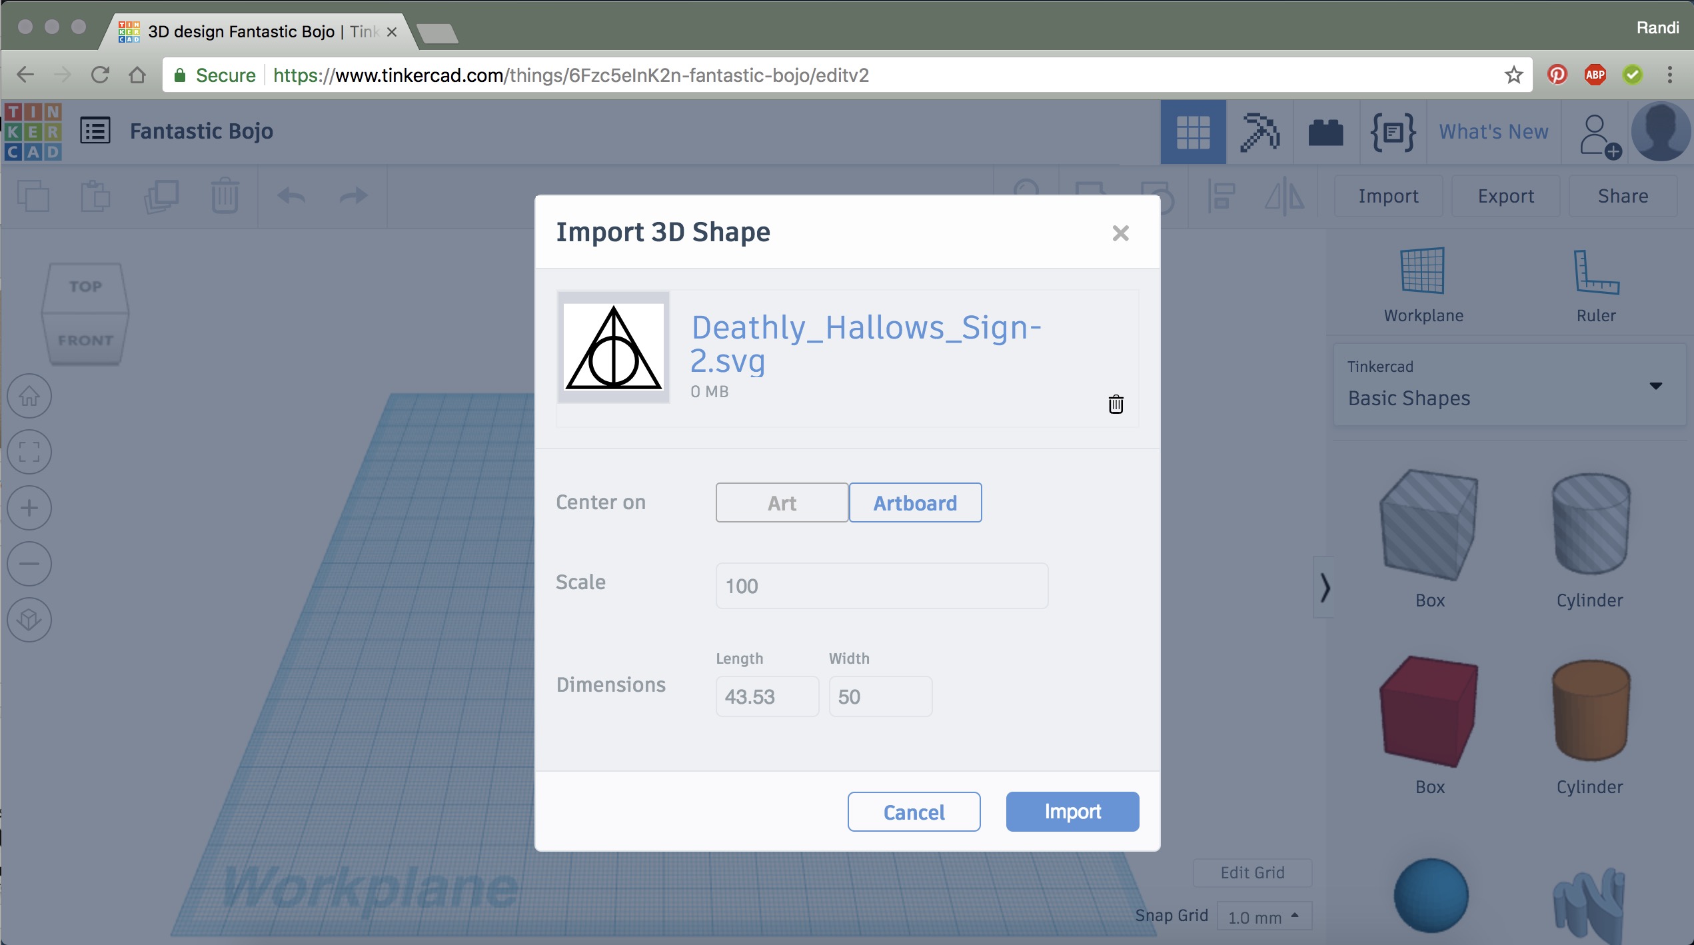Click the Undo arrow

click(291, 196)
